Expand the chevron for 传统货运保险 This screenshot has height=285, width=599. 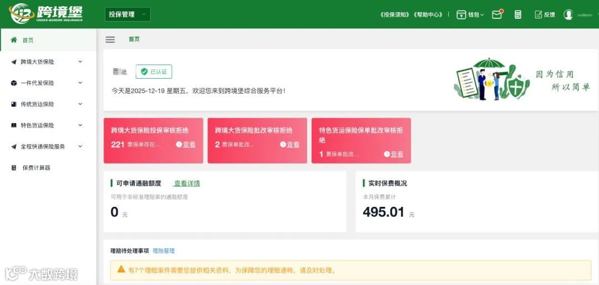tap(80, 104)
